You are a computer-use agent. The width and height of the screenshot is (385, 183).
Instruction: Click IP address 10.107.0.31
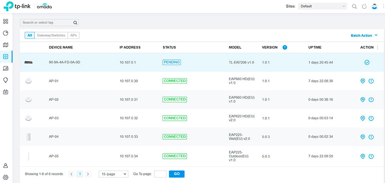pos(129,100)
